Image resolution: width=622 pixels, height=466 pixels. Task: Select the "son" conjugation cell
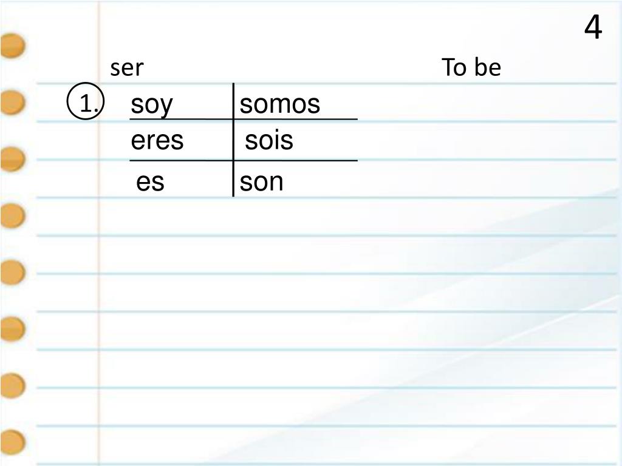click(x=261, y=182)
